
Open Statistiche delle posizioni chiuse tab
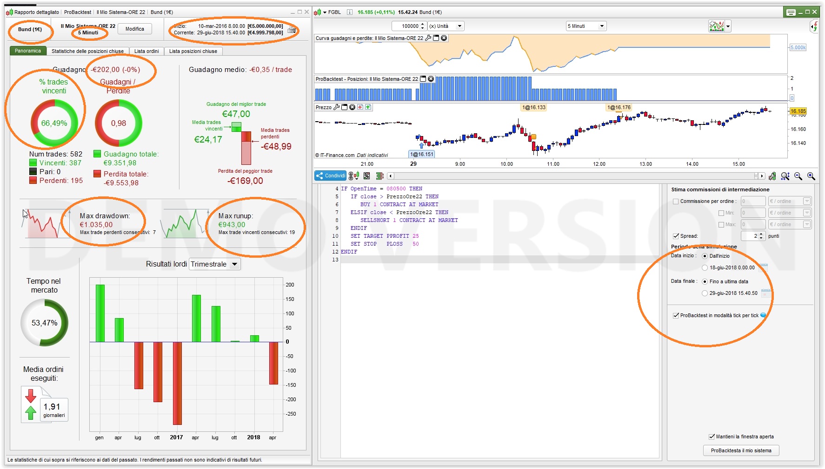(x=87, y=51)
